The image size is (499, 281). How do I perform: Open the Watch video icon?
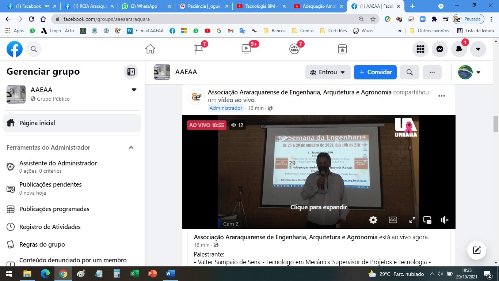(247, 49)
